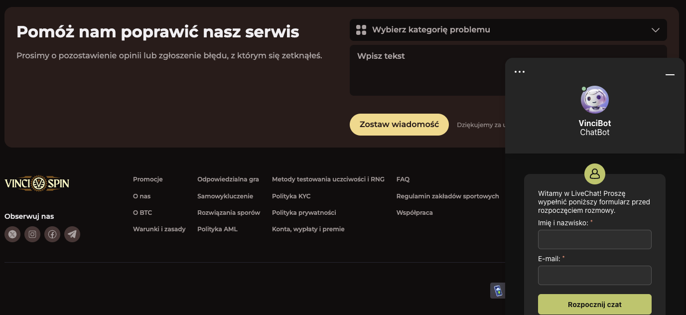This screenshot has width=686, height=315.
Task: Open the 'Promocje' footer link
Action: click(147, 179)
